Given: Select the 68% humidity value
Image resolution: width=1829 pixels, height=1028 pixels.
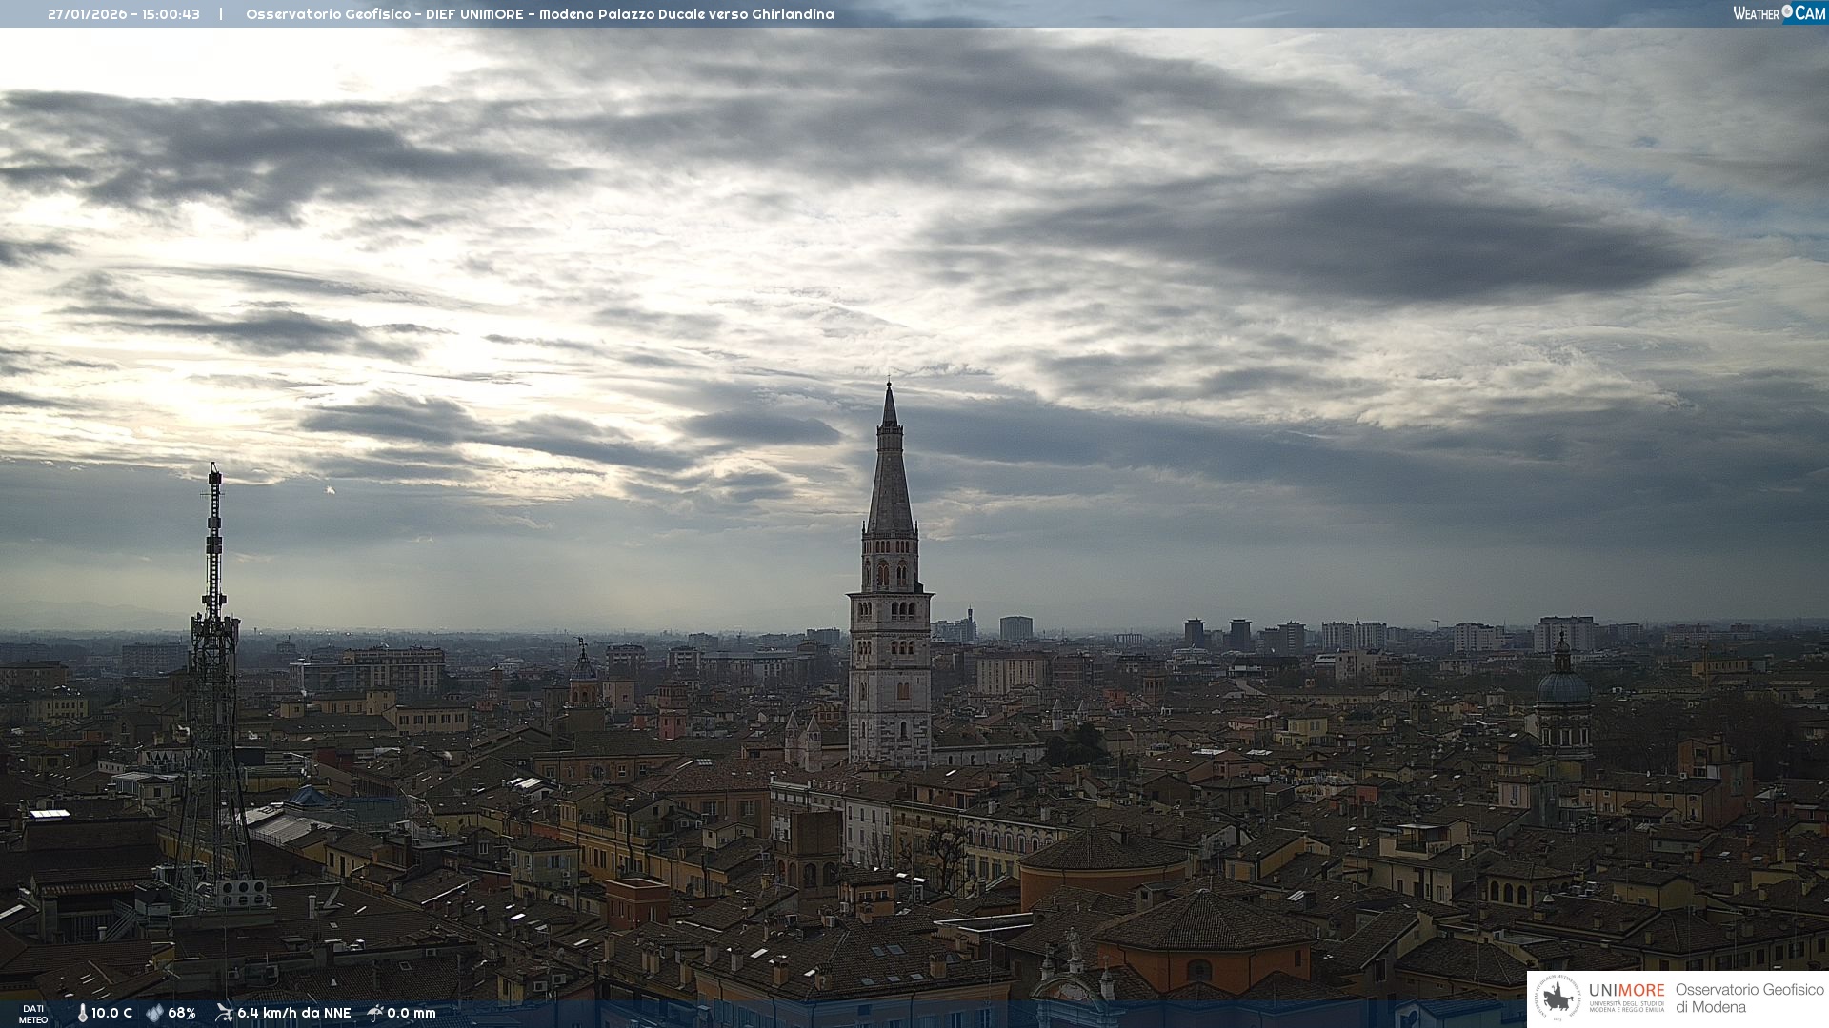Looking at the screenshot, I should click(x=182, y=1014).
